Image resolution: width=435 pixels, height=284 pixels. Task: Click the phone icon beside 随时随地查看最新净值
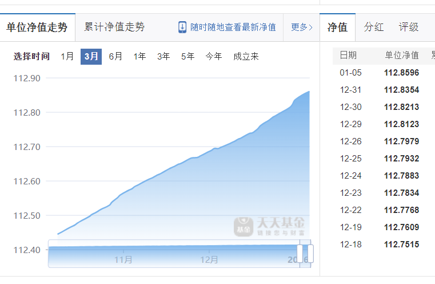point(182,27)
